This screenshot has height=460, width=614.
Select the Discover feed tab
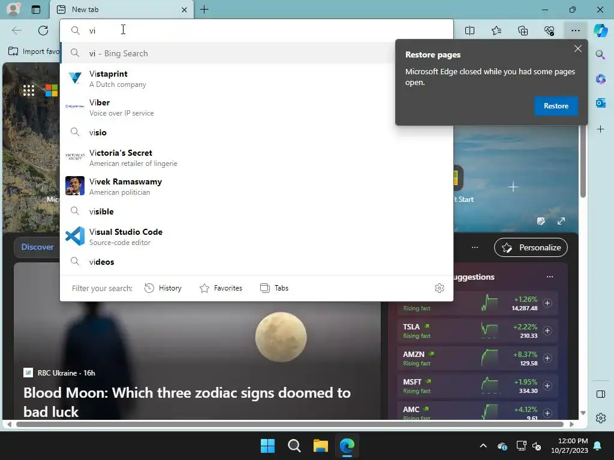tap(37, 247)
